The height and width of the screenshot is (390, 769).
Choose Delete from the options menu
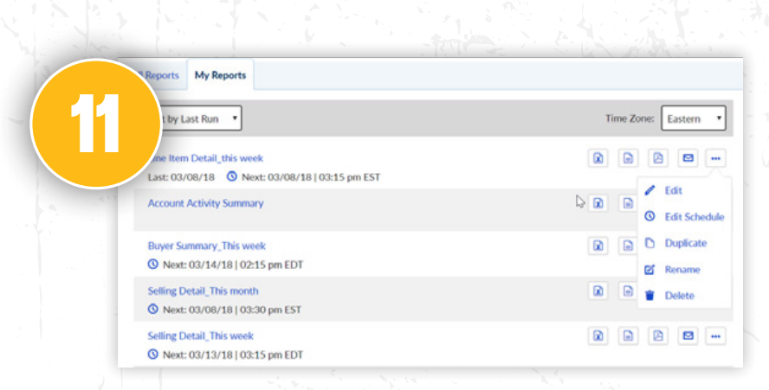(x=679, y=296)
